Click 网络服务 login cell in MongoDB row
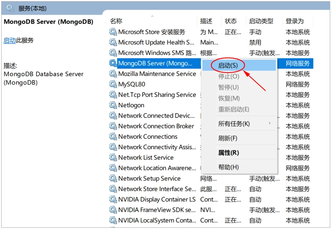This screenshot has height=229, width=331. click(298, 63)
